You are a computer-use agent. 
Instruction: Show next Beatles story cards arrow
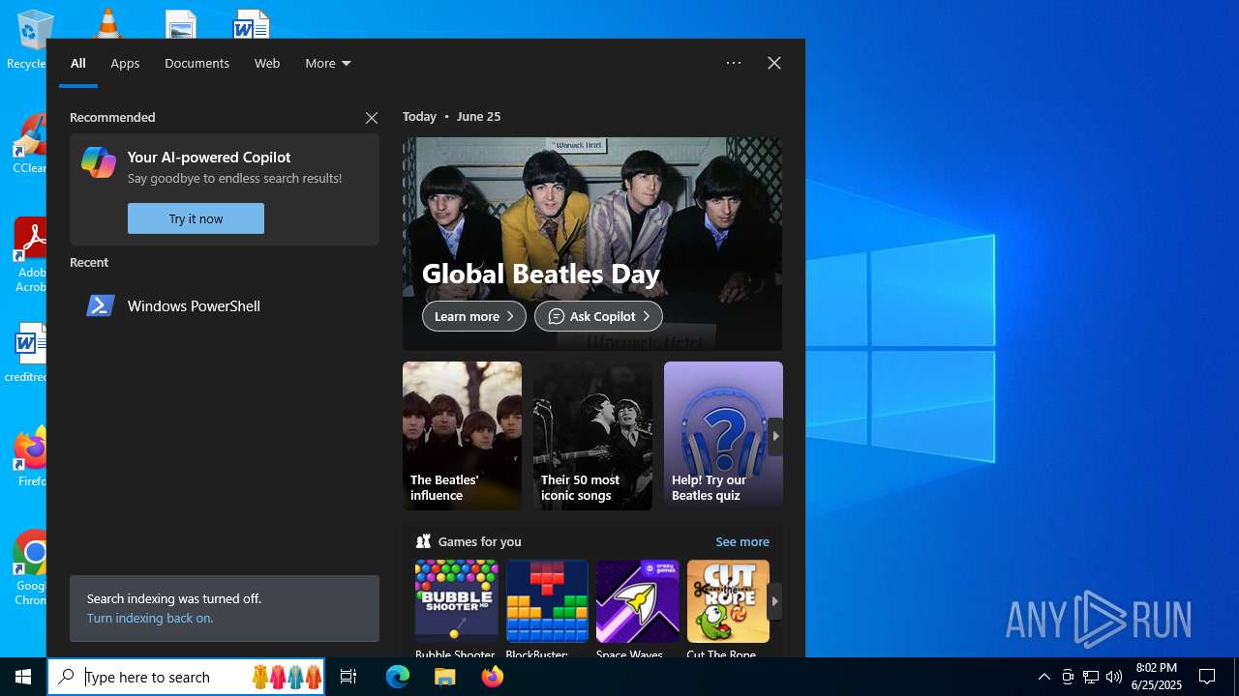tap(775, 436)
